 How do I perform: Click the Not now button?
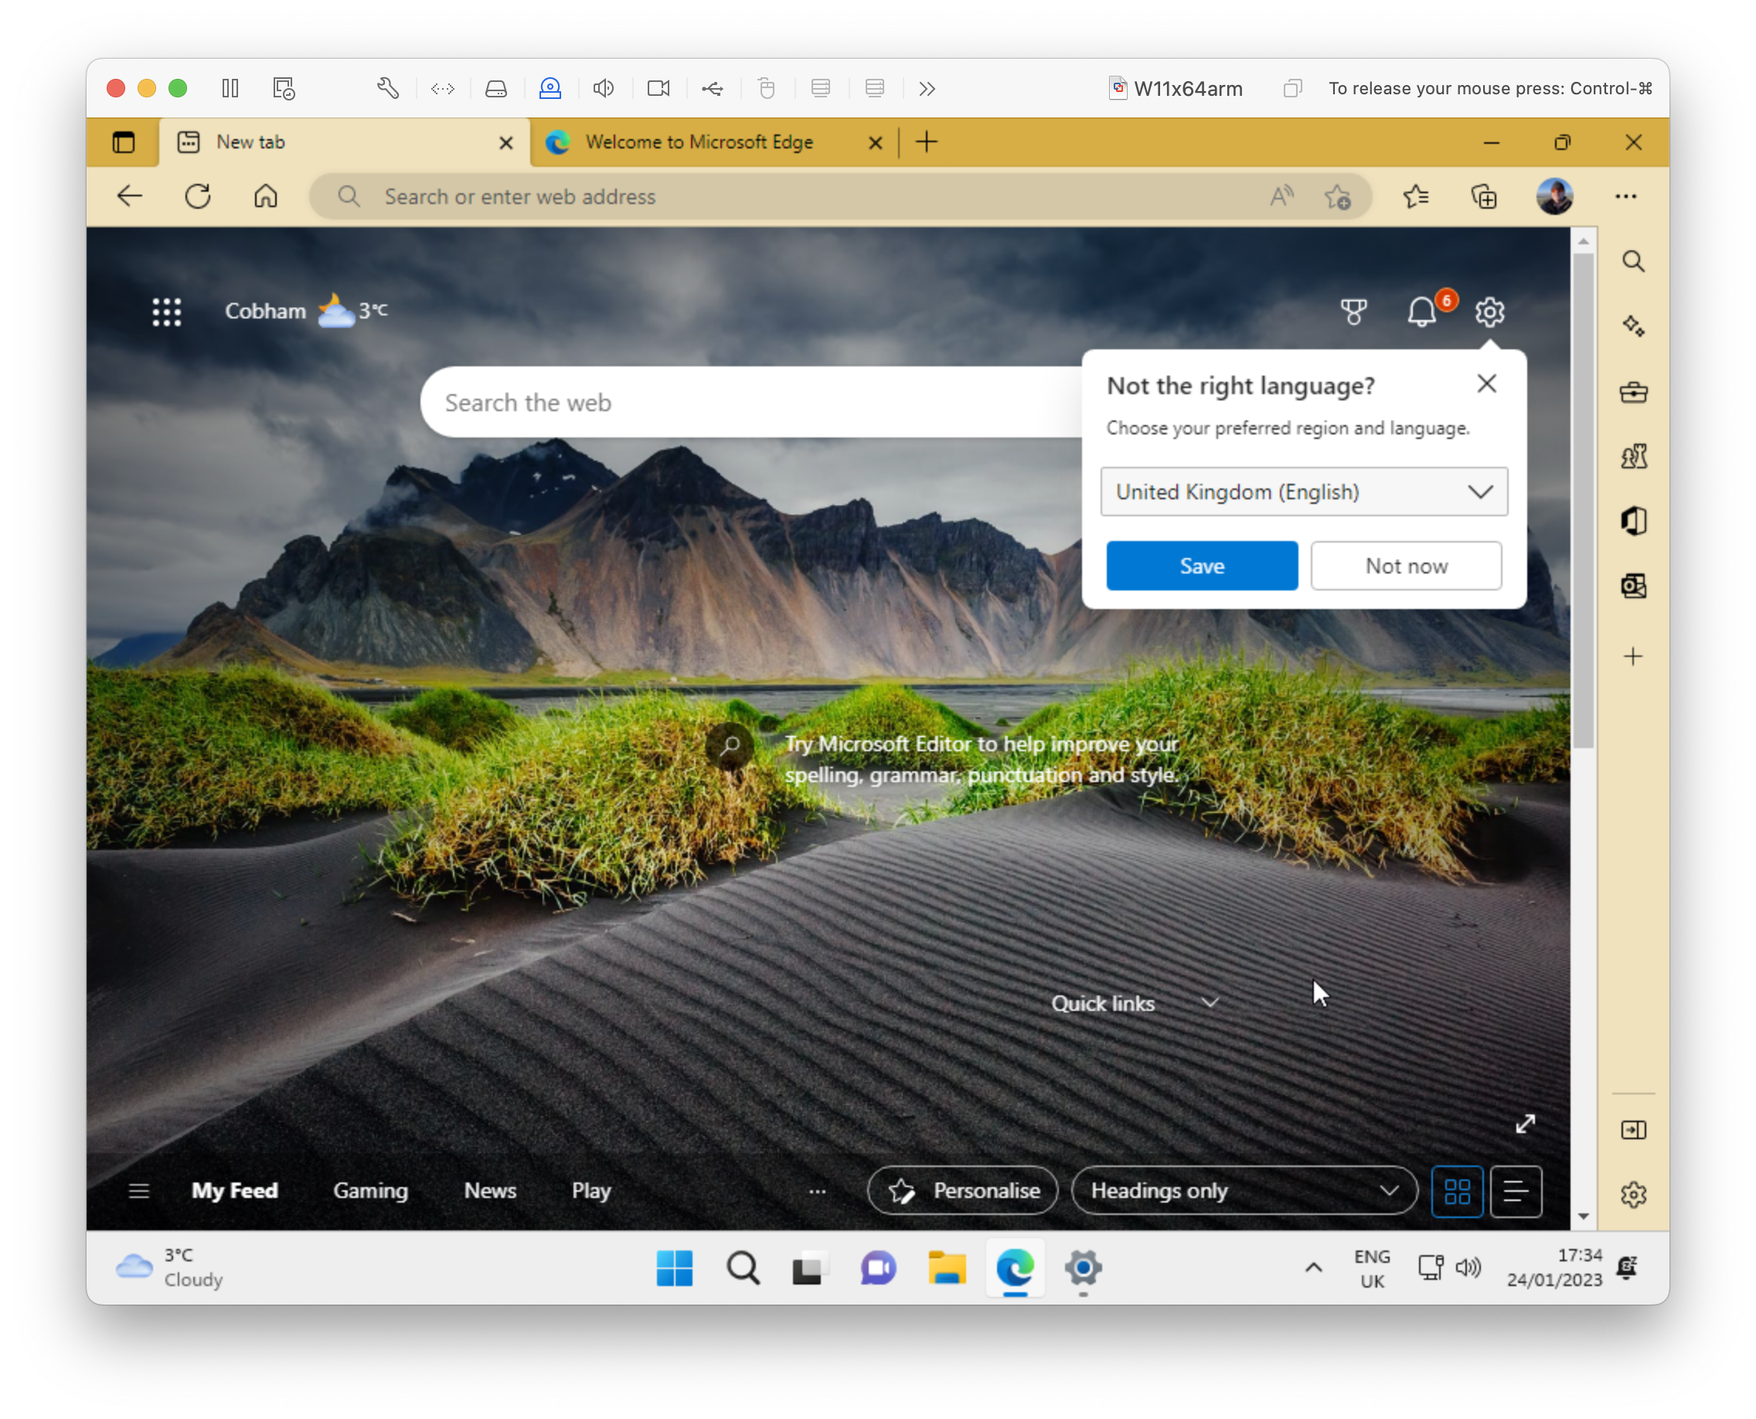[x=1406, y=566]
